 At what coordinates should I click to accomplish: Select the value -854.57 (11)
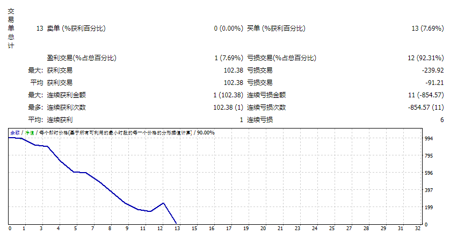point(426,108)
